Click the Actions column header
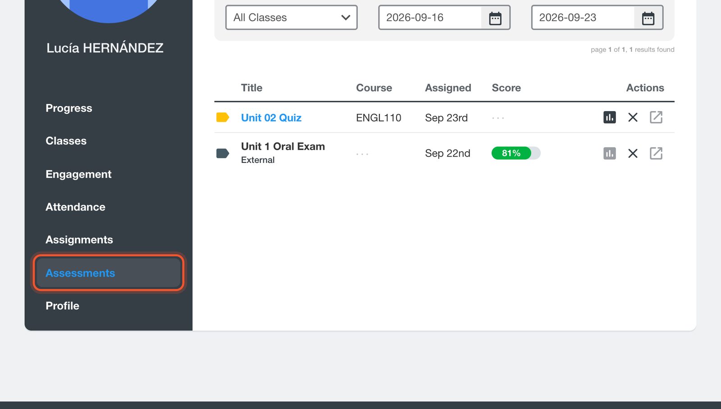The height and width of the screenshot is (409, 721). pyautogui.click(x=645, y=88)
